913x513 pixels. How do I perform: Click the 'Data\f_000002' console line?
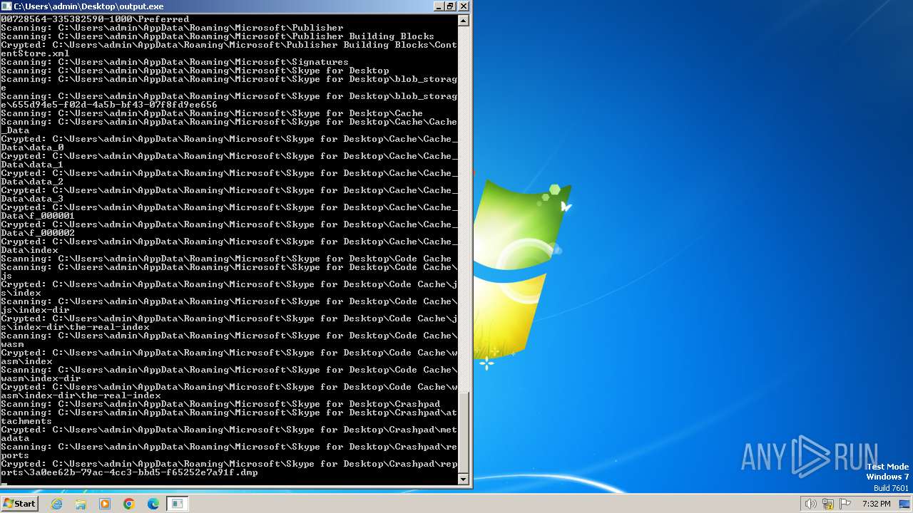click(38, 233)
